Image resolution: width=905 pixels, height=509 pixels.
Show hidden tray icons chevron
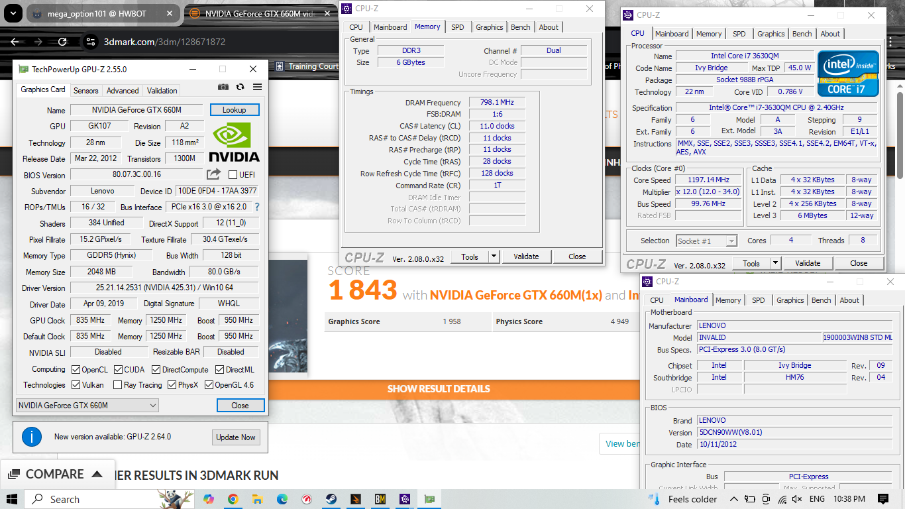[x=733, y=499]
